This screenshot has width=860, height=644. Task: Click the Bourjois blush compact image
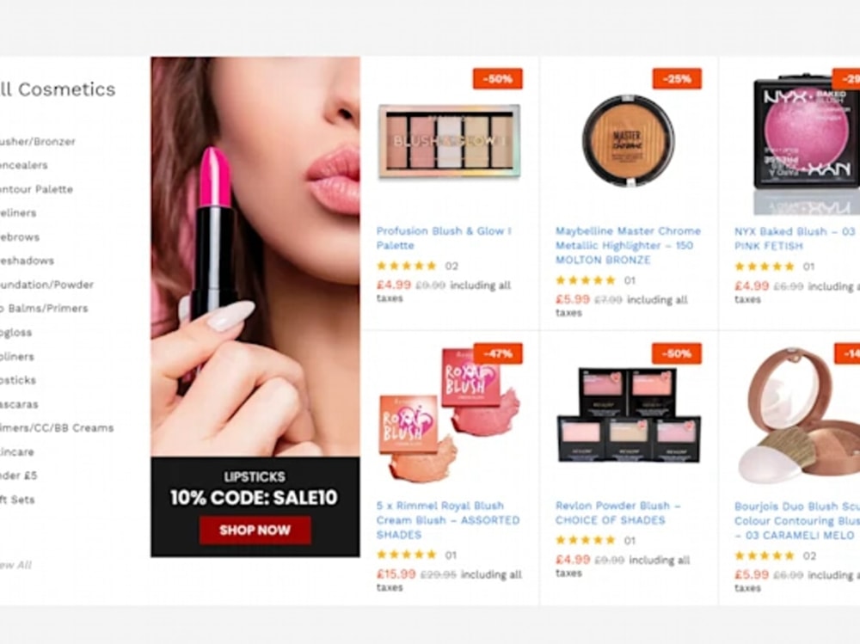pyautogui.click(x=799, y=415)
